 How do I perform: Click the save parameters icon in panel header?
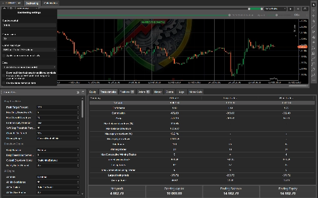coord(83,92)
